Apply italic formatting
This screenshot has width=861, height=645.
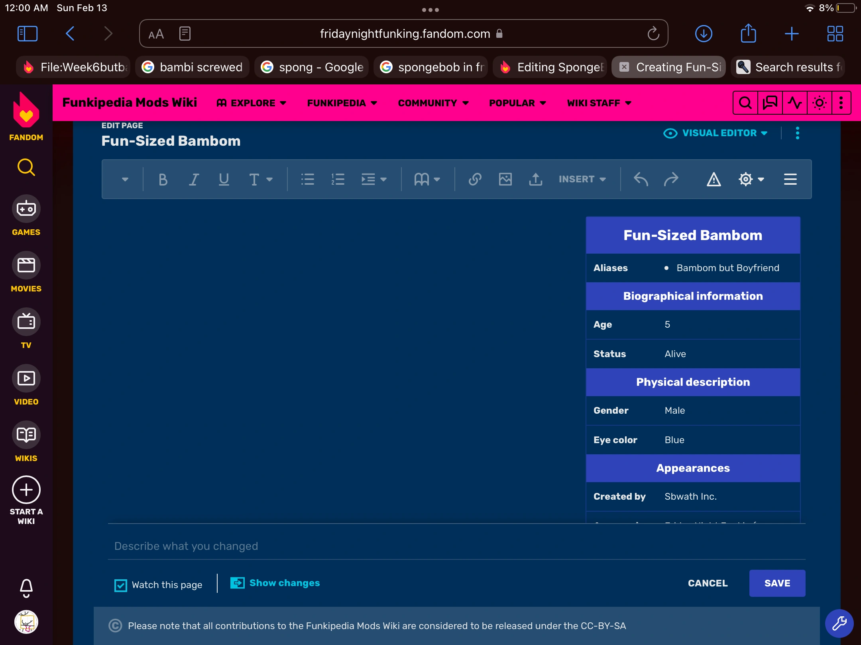coord(194,180)
